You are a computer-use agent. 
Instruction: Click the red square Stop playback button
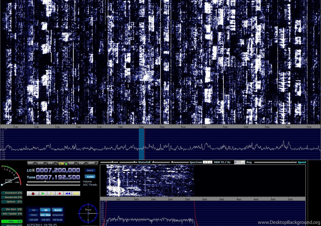[x=60, y=194]
